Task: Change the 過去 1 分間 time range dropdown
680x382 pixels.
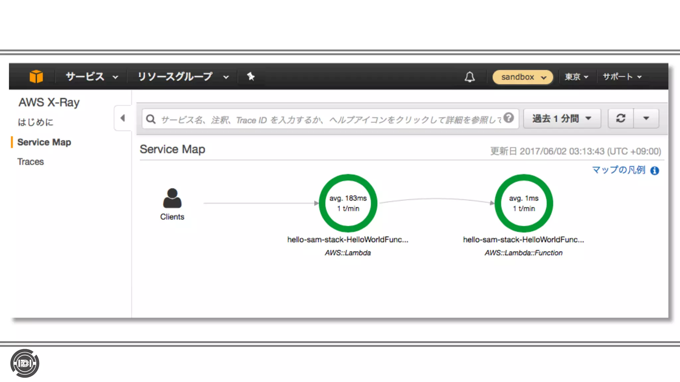Action: (562, 118)
